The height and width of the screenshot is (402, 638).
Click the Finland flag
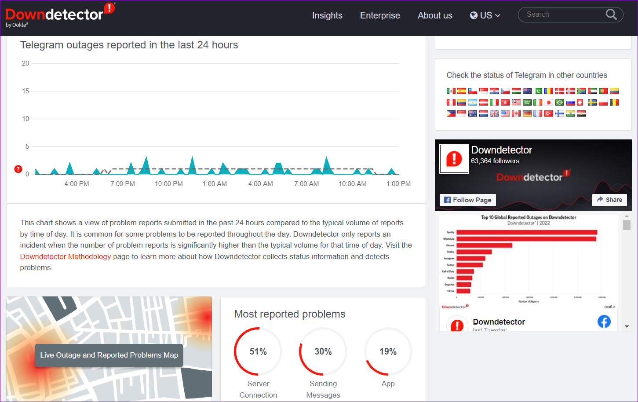click(x=560, y=113)
